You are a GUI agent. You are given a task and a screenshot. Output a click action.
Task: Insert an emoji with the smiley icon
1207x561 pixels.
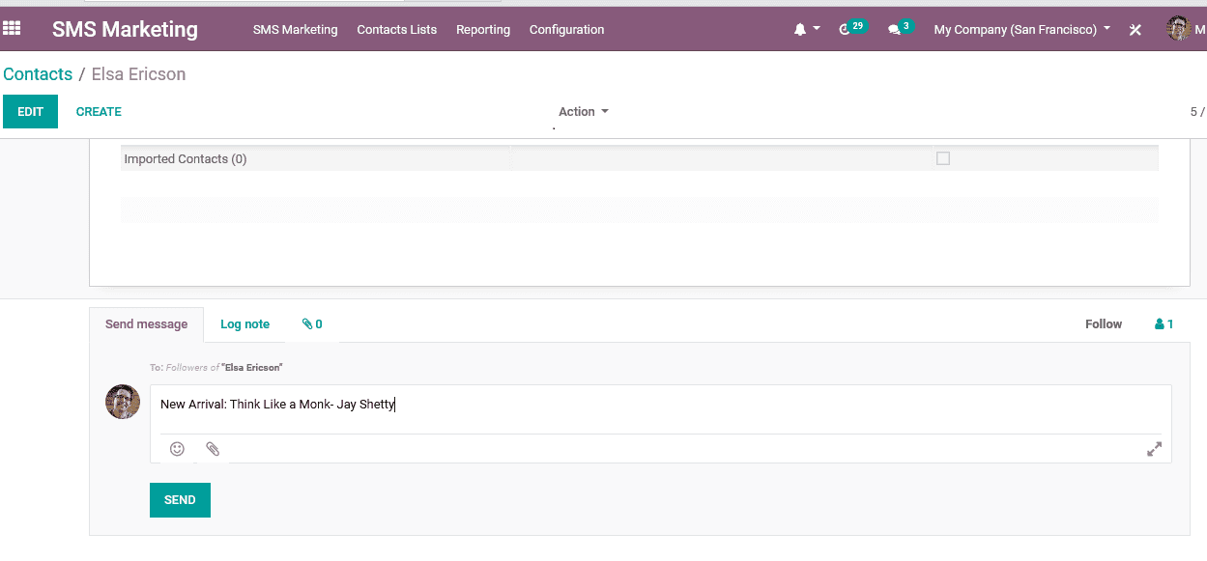[x=177, y=449]
